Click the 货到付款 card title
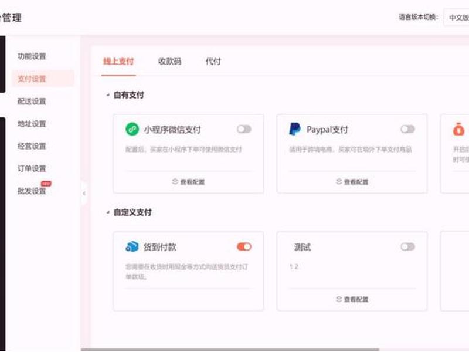 point(159,247)
